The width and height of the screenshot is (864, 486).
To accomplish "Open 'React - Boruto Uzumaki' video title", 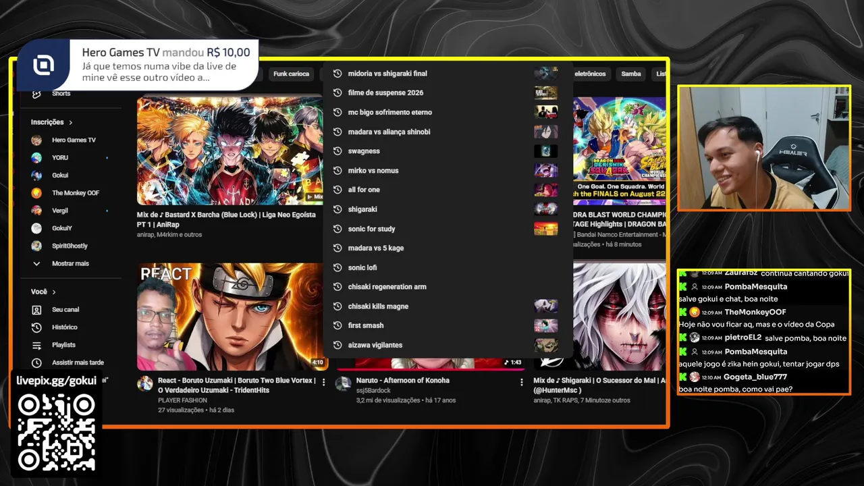I will tap(237, 385).
